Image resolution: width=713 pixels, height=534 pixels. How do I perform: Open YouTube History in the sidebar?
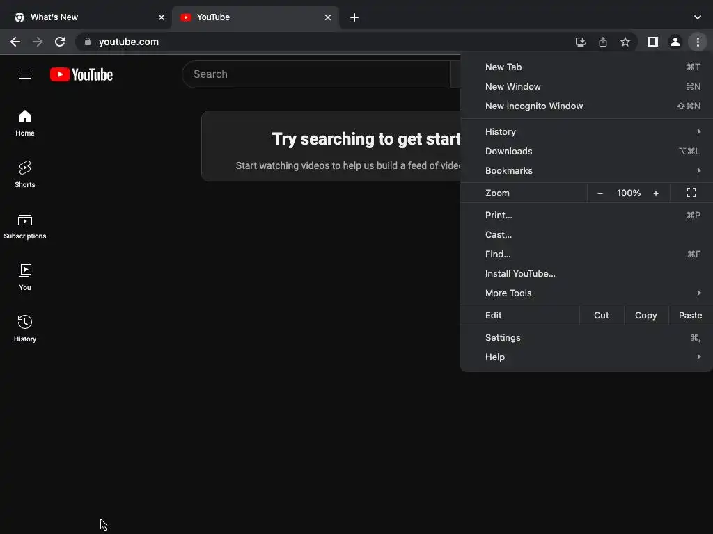[x=25, y=329]
